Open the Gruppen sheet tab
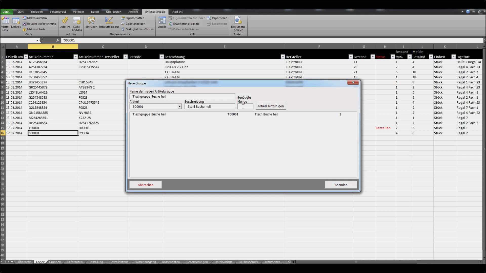 pos(55,262)
